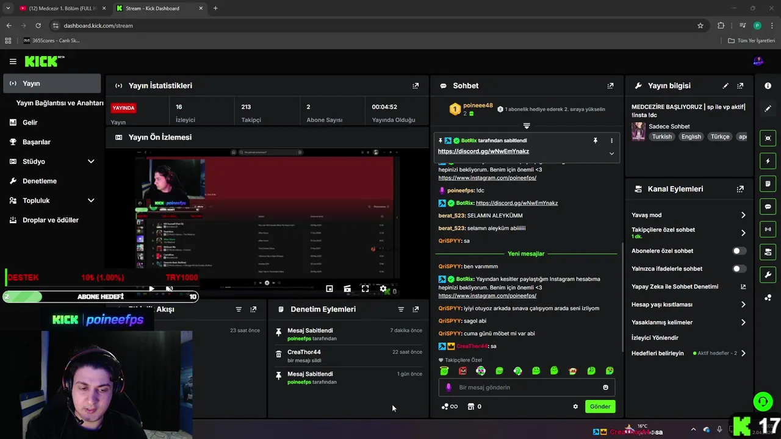Filter the Denetim Eylemleri list
Image resolution: width=781 pixels, height=439 pixels.
coord(401,309)
